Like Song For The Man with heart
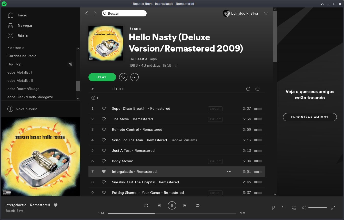 104,140
